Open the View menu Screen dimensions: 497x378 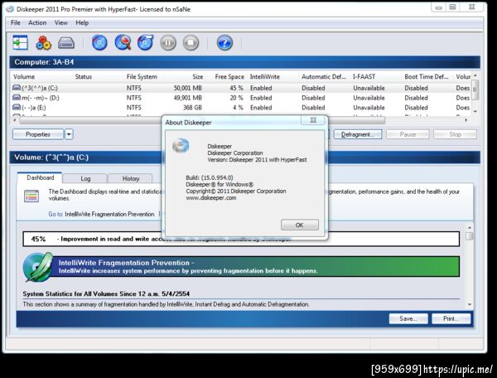click(x=60, y=22)
